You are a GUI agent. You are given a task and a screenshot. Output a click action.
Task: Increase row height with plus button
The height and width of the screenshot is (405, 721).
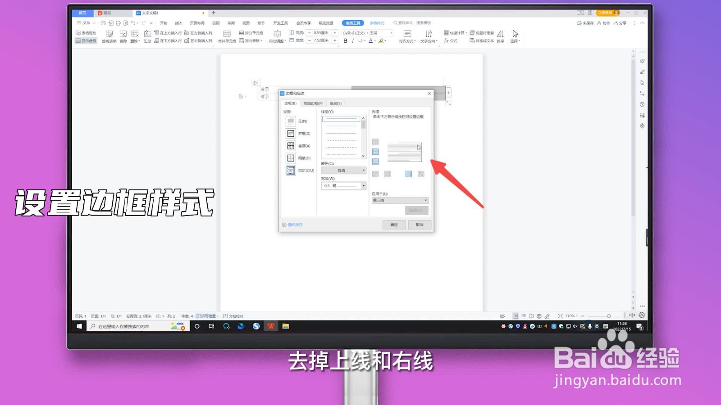(335, 33)
